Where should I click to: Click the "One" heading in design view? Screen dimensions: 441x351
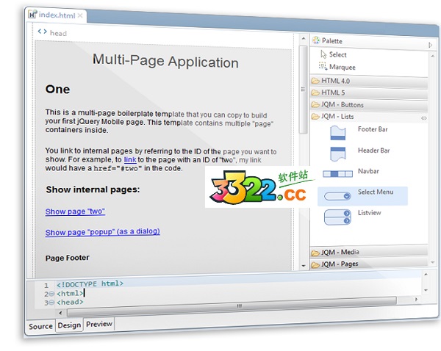pos(57,90)
